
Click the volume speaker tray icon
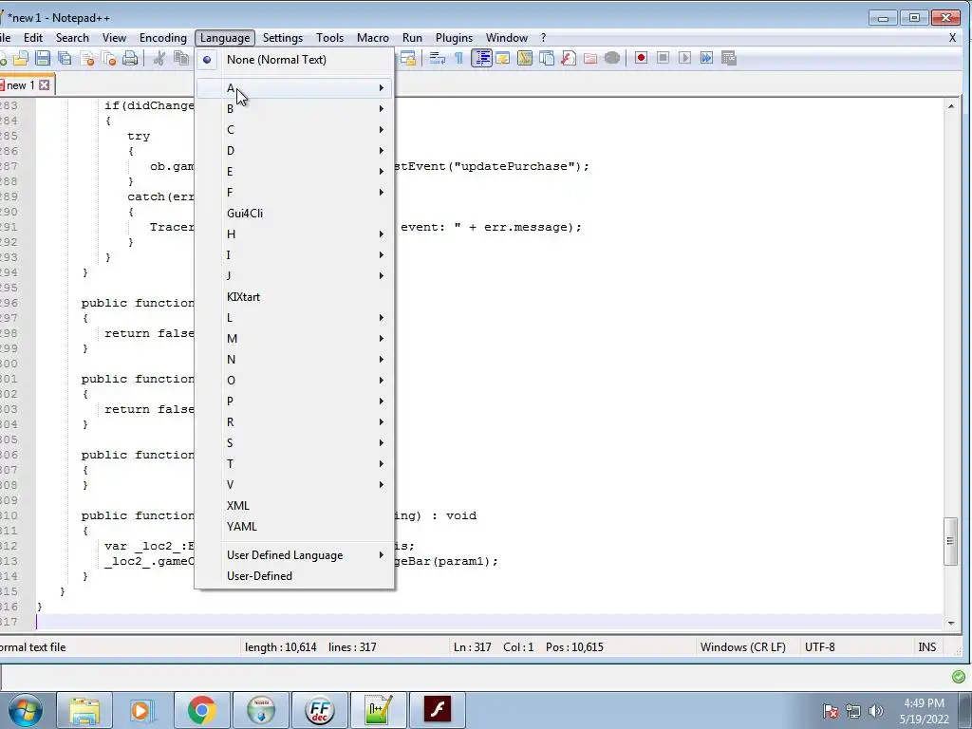875,711
